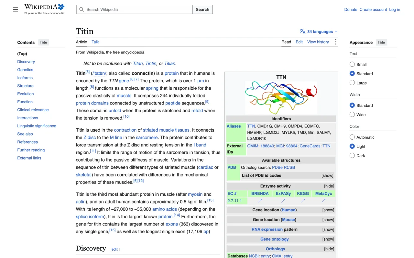Viewport: 414px width, 258px height.
Task: Show Gene location (Human) section
Action: click(328, 210)
